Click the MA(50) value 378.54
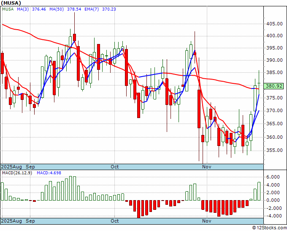 74,9
